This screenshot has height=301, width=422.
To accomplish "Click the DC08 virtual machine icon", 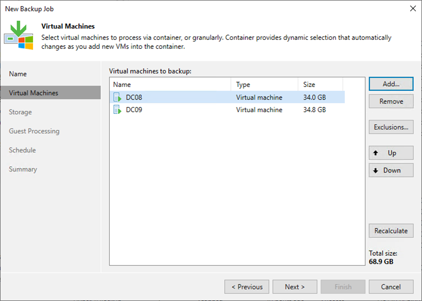I will pyautogui.click(x=117, y=98).
